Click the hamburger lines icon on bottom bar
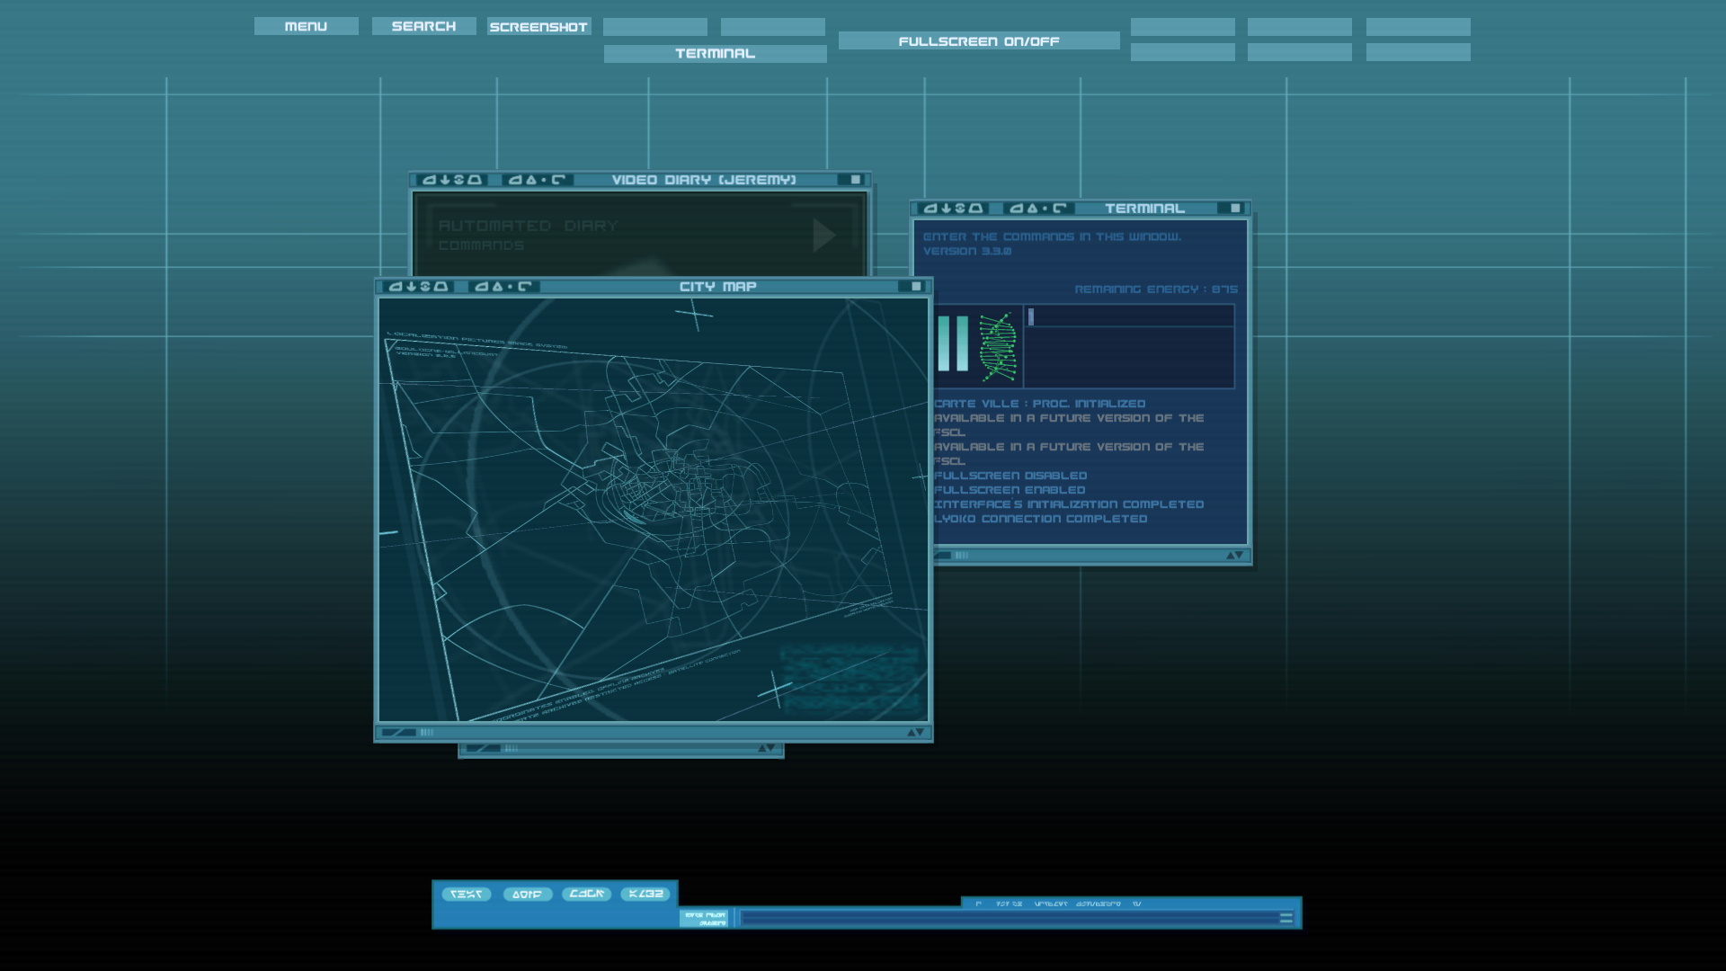 coord(1286,918)
